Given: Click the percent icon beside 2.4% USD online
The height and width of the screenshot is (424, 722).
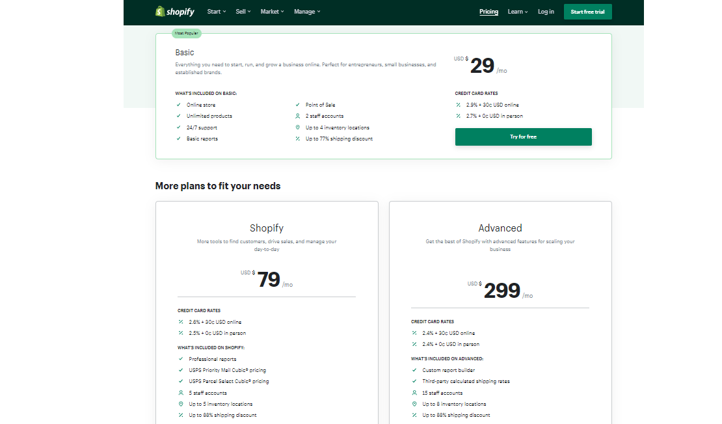Looking at the screenshot, I should (x=414, y=332).
